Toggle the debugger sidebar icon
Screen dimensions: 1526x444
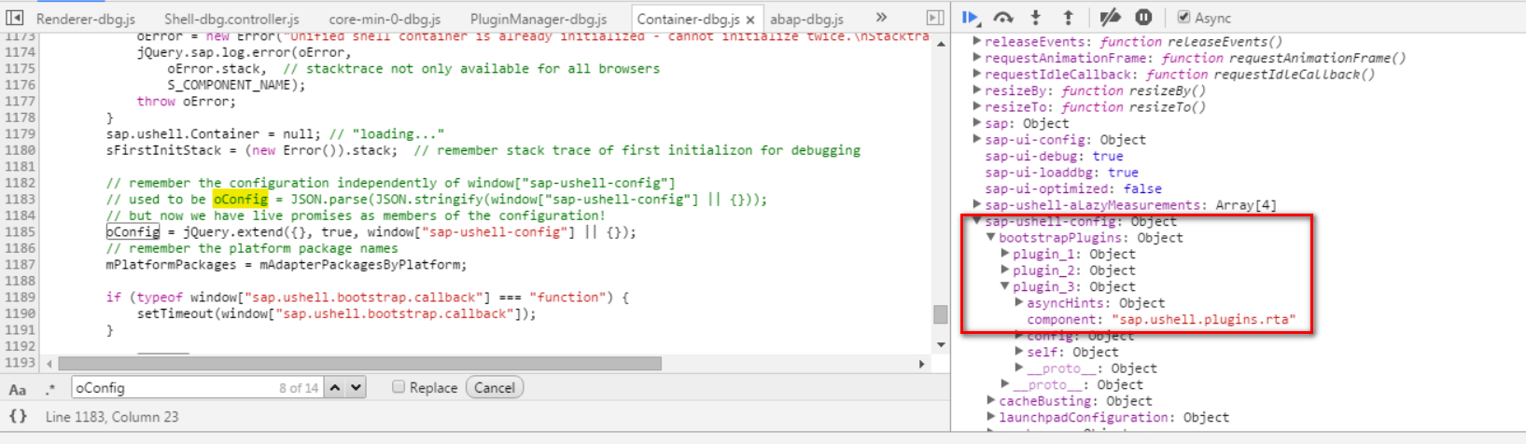tap(934, 18)
